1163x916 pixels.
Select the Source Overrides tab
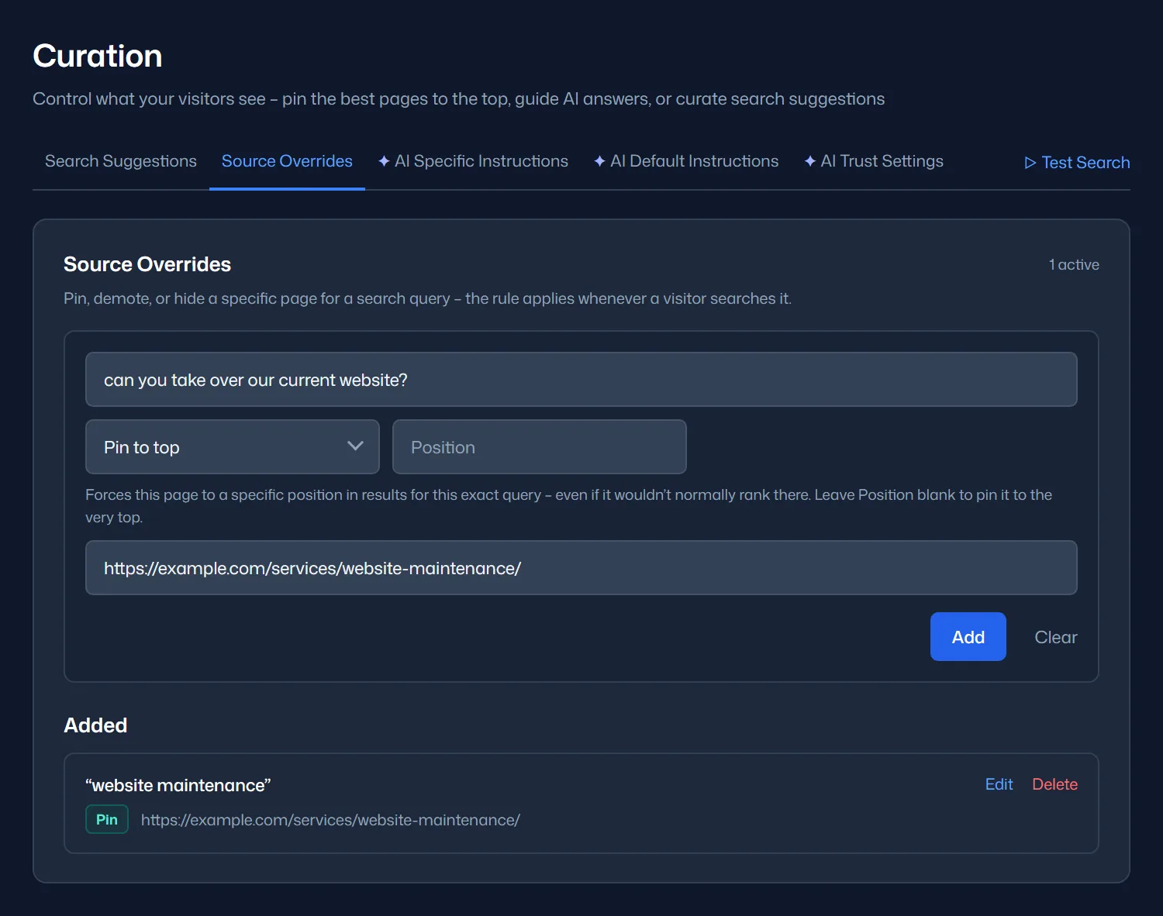pos(287,161)
